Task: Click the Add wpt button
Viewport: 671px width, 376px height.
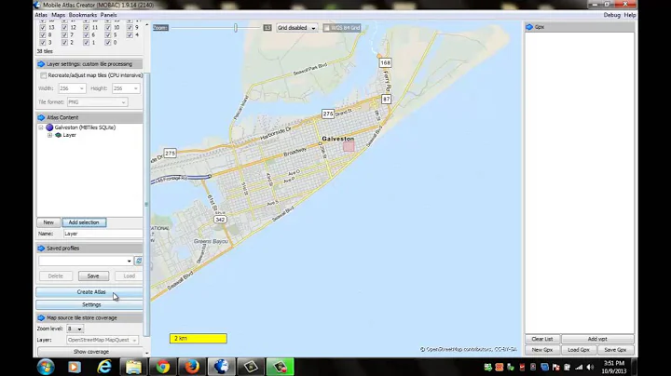Action: click(597, 339)
